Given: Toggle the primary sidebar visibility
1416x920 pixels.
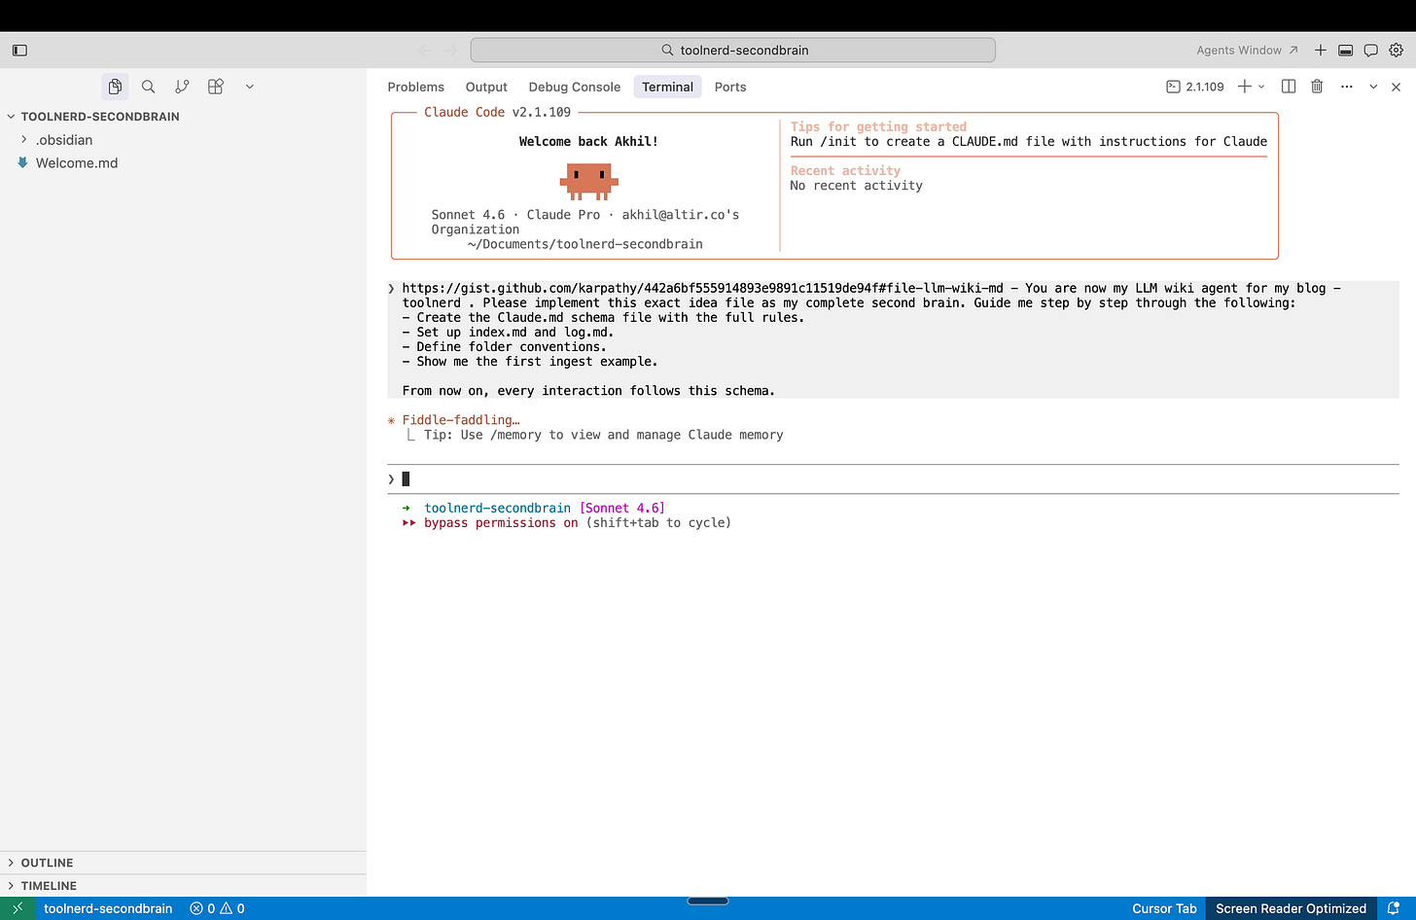Looking at the screenshot, I should (x=19, y=50).
